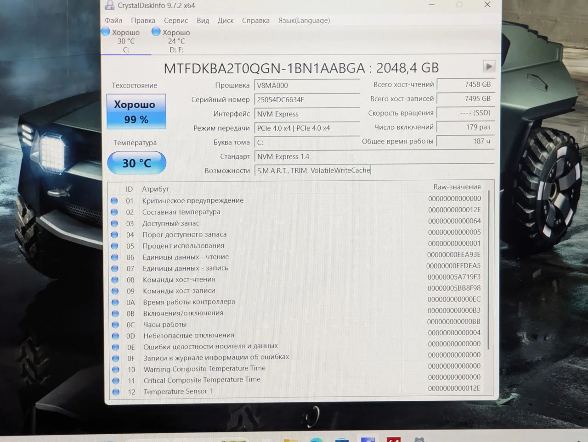Click the 7495 GB host writes value
The height and width of the screenshot is (442, 588).
[465, 99]
